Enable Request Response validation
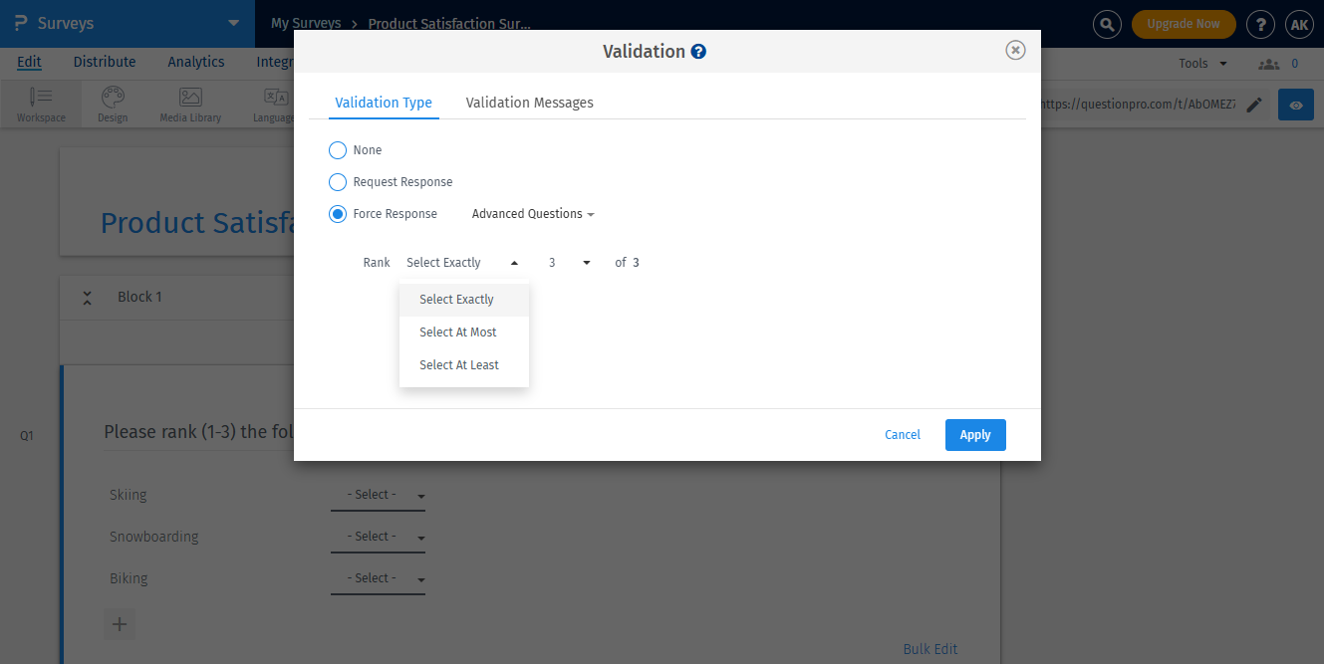 click(x=338, y=181)
